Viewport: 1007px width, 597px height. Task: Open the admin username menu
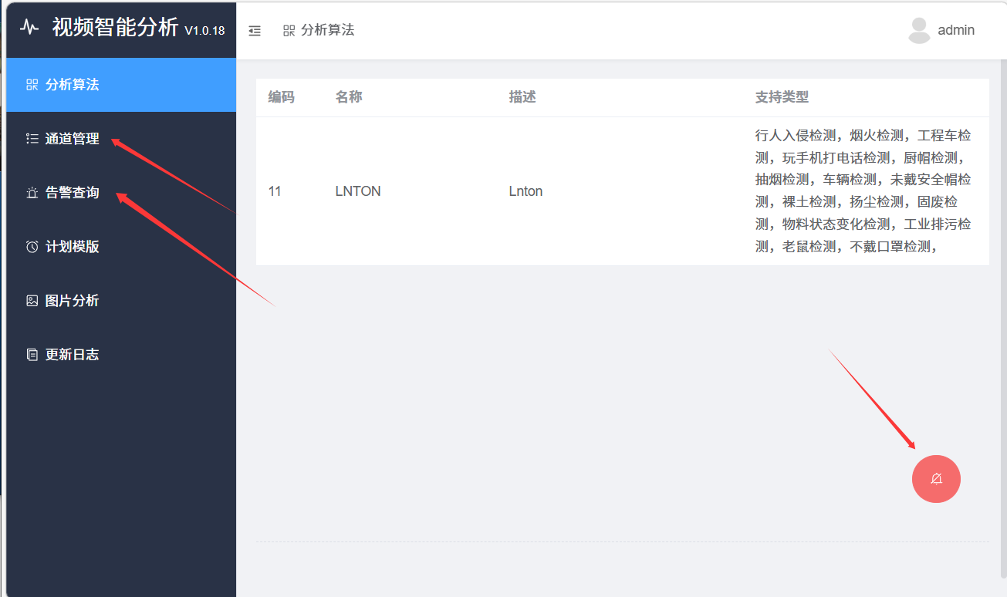tap(956, 30)
